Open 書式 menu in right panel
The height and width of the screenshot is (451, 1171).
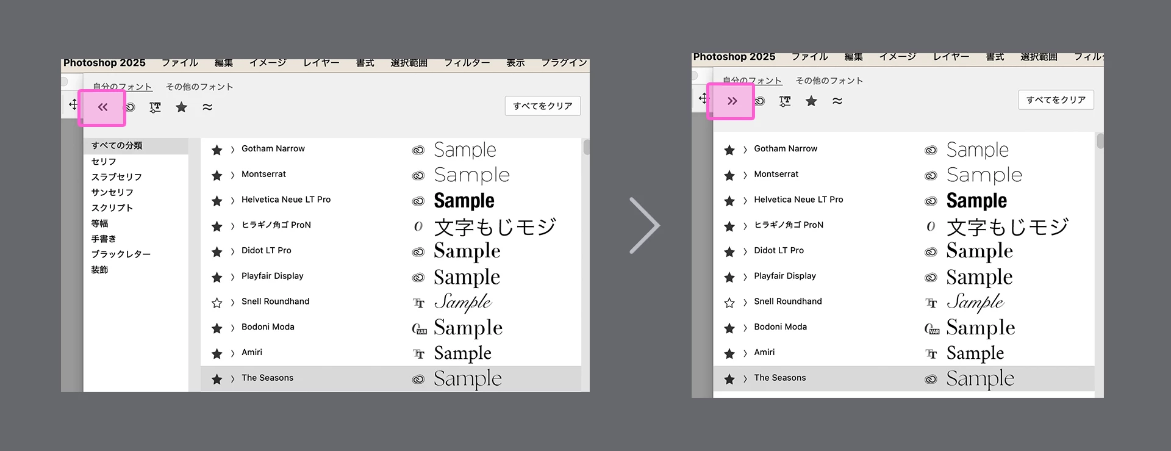click(995, 57)
